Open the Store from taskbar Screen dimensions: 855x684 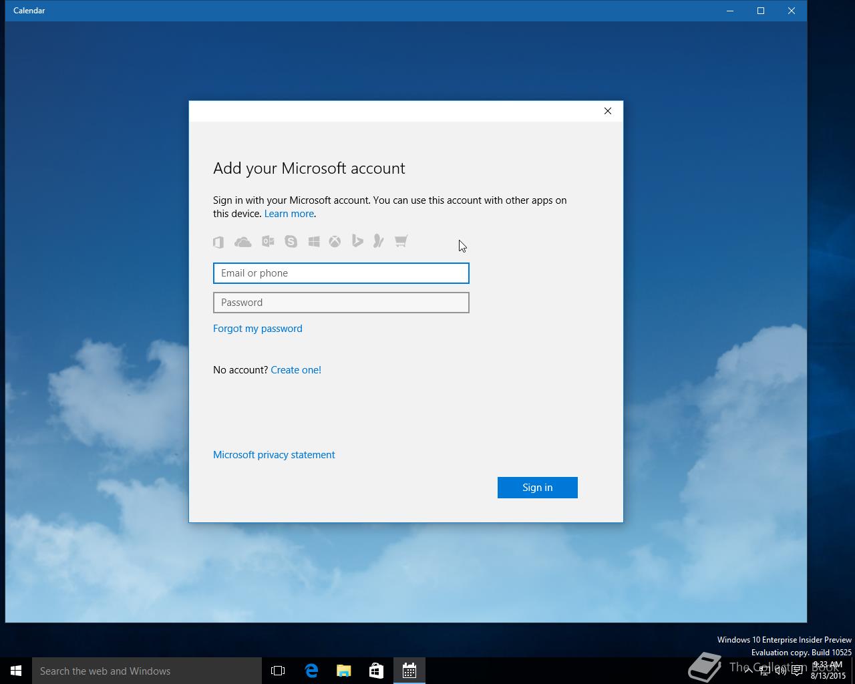pyautogui.click(x=377, y=671)
